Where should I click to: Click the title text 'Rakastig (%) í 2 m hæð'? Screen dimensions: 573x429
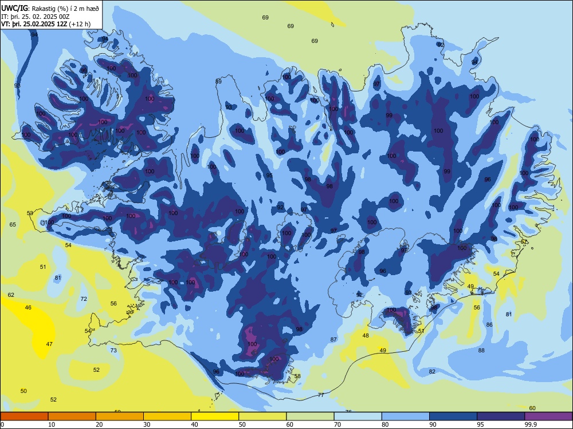pyautogui.click(x=65, y=8)
